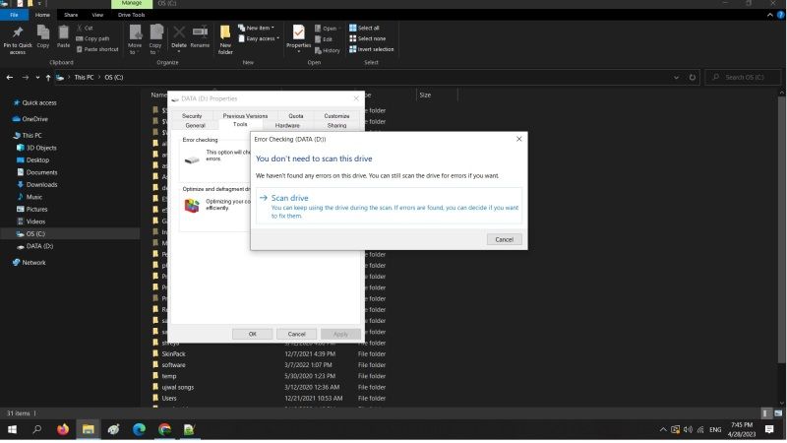Image resolution: width=787 pixels, height=443 pixels.
Task: Open the Hardware tab in Properties
Action: [x=287, y=126]
